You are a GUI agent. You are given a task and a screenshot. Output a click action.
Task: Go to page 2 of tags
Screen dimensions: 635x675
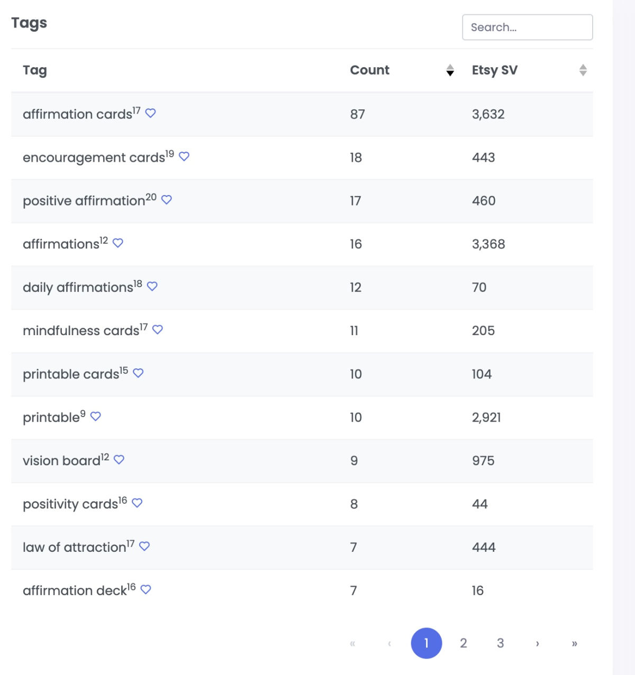pos(464,643)
